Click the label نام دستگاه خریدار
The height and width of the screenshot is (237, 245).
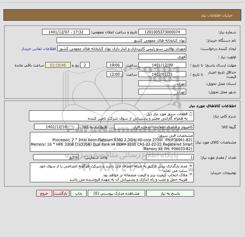221,41
